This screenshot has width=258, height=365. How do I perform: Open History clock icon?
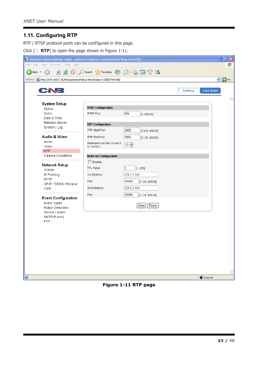[117, 72]
